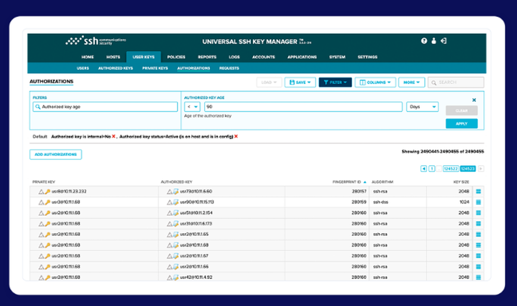Click authorized key icon beside usr31@10.11.6.173

(x=176, y=224)
